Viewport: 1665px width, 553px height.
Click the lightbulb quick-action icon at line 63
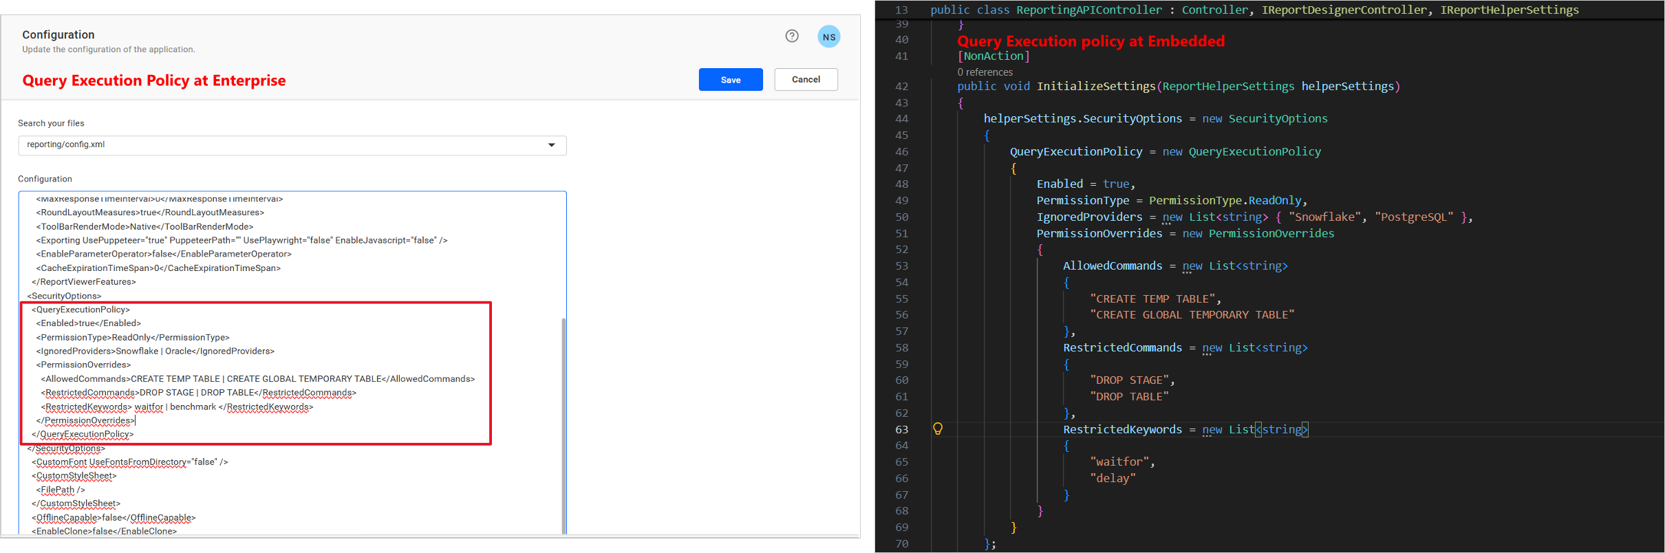pos(938,429)
